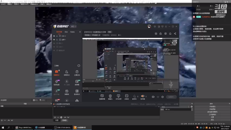This screenshot has width=231, height=130.
Task: Open the 多人连麦 multi-person link tool
Action: coord(67,83)
